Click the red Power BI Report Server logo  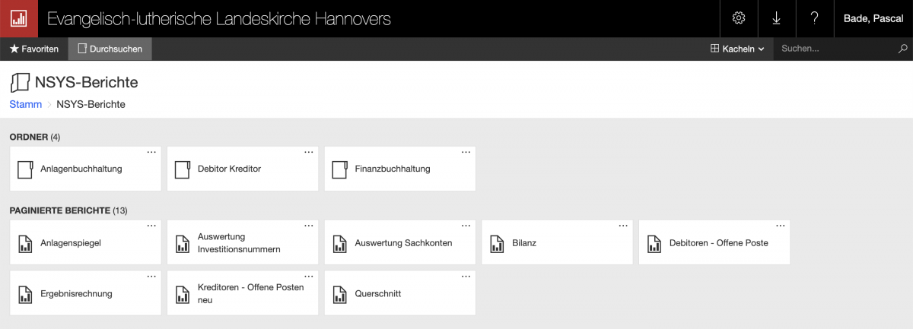pos(18,18)
